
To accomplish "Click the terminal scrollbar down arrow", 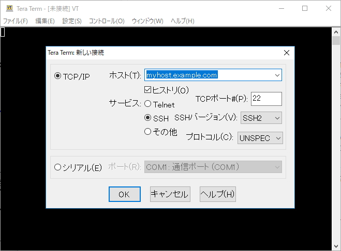I will point(335,246).
